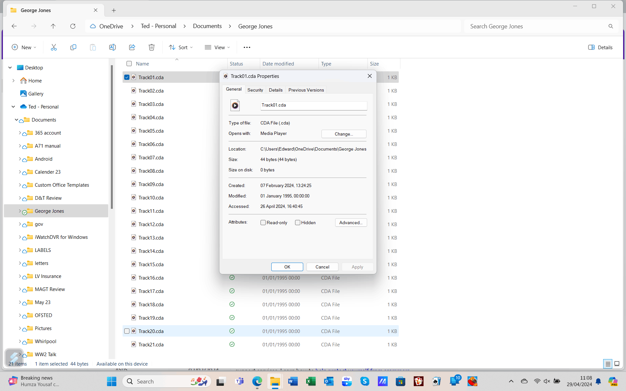
Task: Open the Previous Versions tab
Action: [306, 90]
